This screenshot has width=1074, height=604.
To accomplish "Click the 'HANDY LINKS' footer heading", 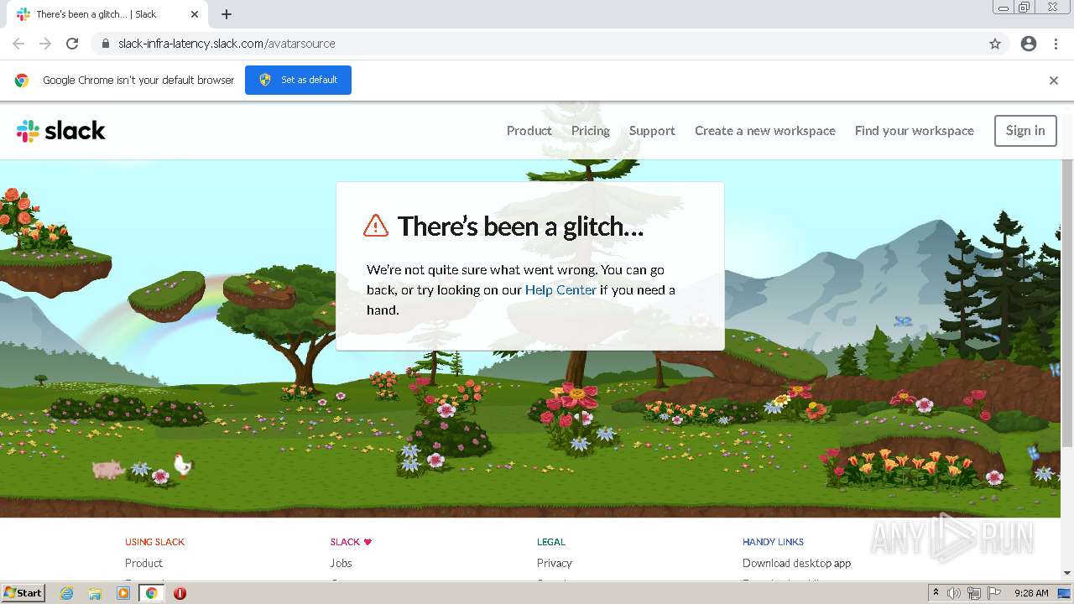I will 773,542.
